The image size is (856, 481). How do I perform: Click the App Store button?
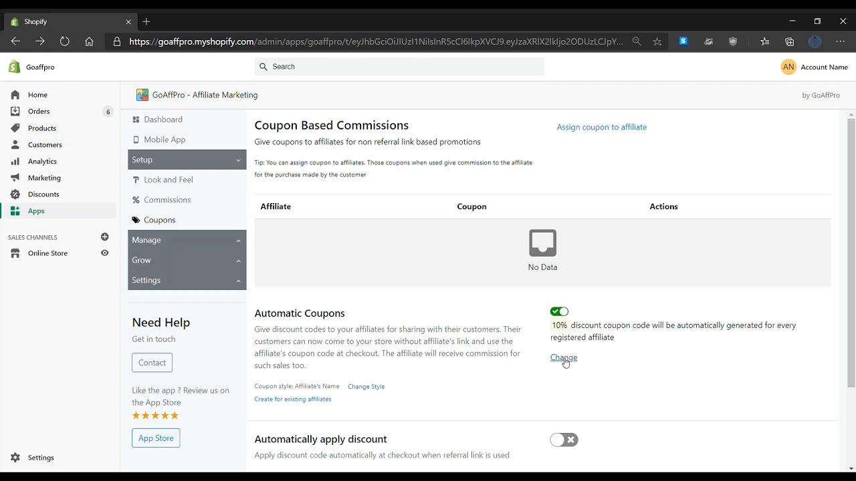click(156, 438)
